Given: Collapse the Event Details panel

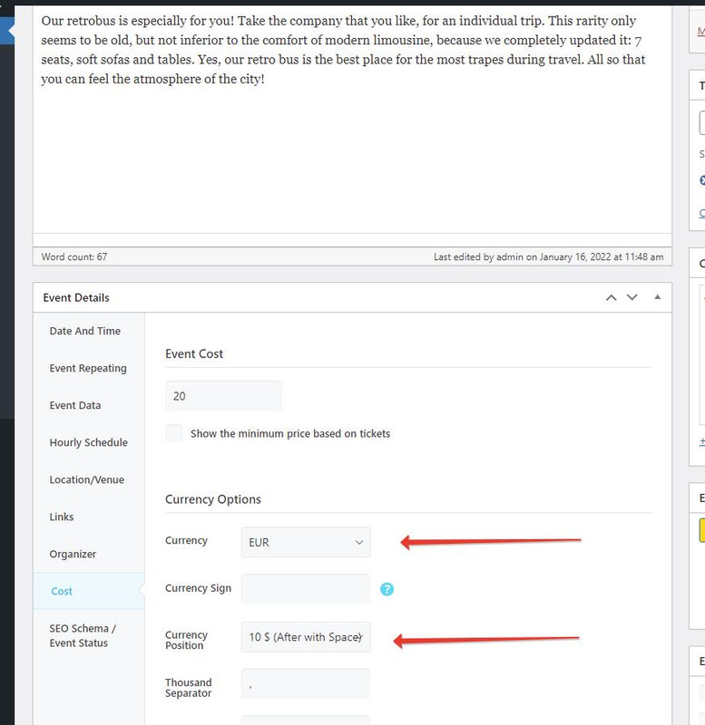Looking at the screenshot, I should coord(657,297).
